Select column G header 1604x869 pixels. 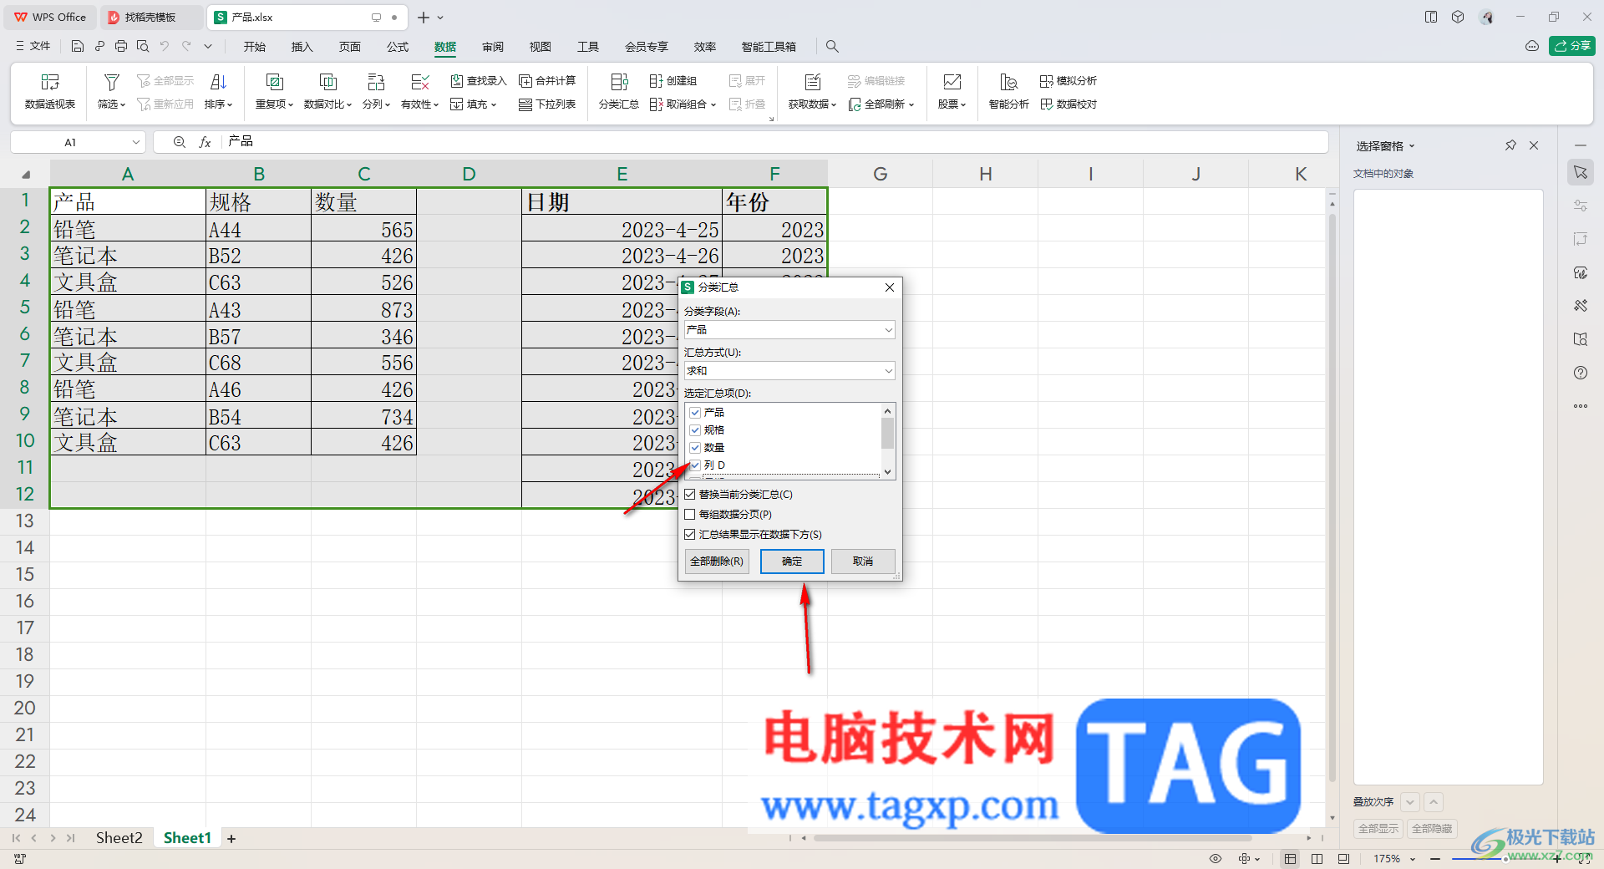click(x=880, y=174)
